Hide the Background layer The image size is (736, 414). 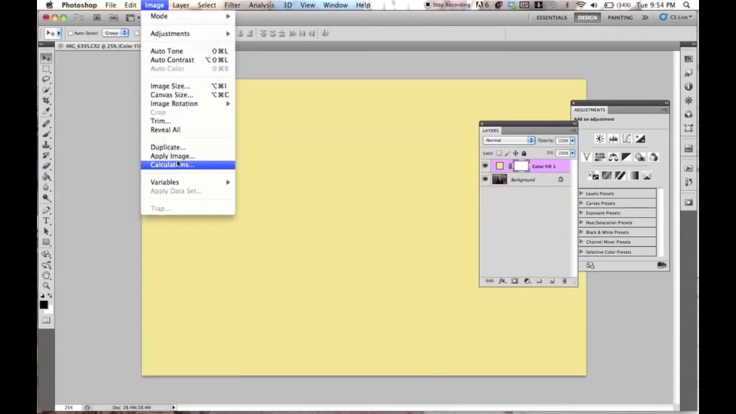[x=486, y=179]
